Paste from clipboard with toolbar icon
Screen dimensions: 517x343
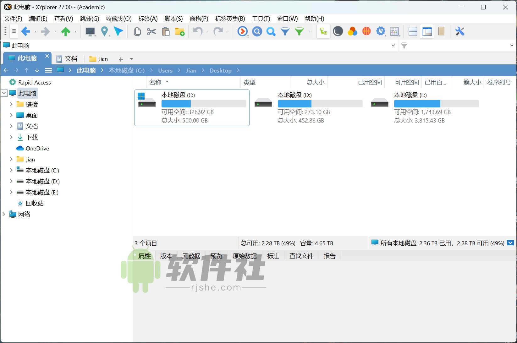[166, 31]
